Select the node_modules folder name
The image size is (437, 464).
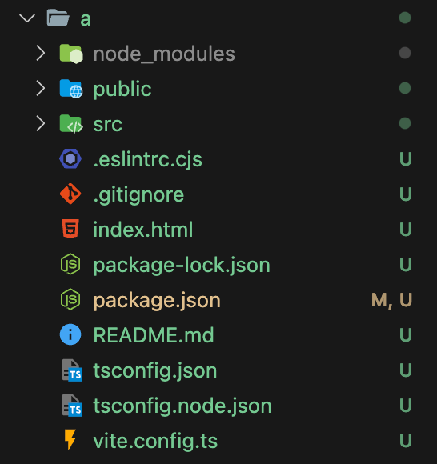[x=164, y=54]
